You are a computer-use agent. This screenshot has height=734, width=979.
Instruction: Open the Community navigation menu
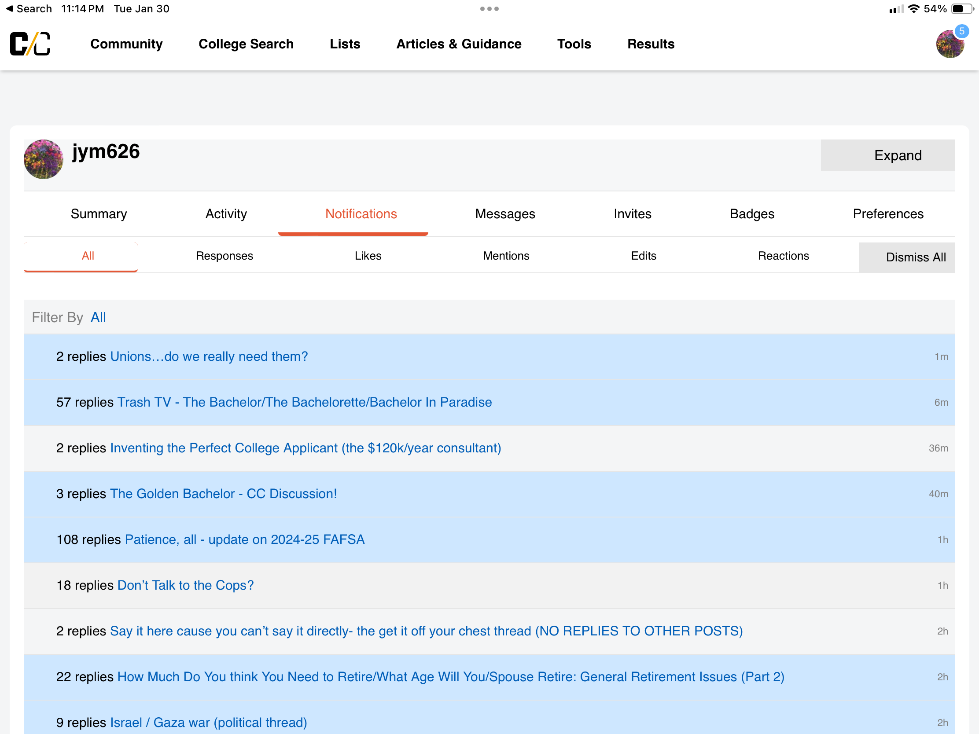(126, 44)
